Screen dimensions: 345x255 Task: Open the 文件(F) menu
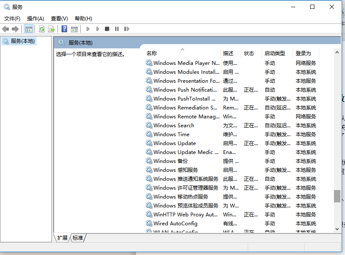12,19
